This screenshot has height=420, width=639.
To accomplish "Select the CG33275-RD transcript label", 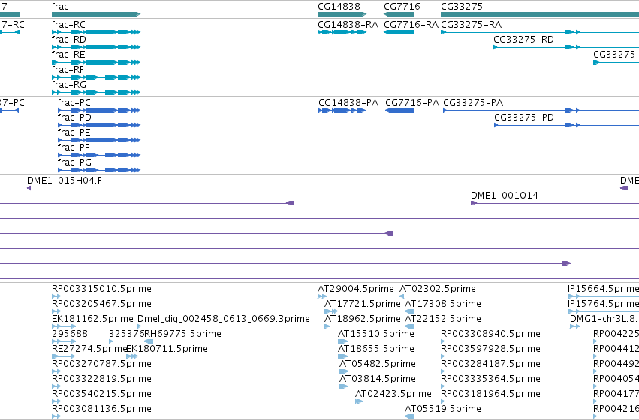I will [x=523, y=40].
